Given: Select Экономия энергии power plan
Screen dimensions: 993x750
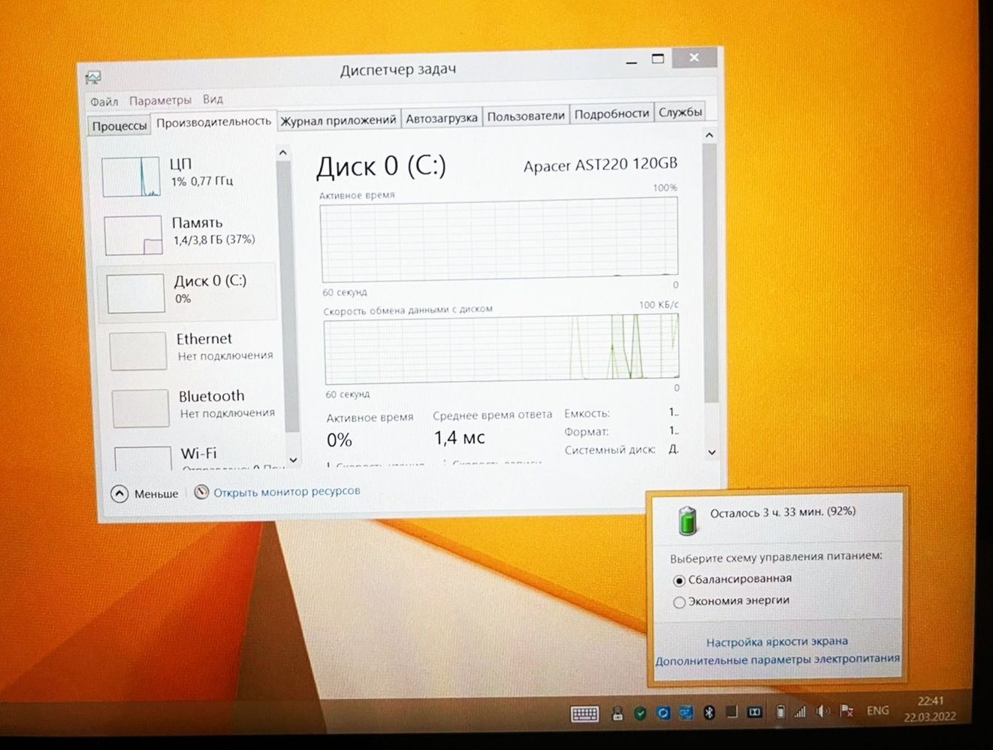Looking at the screenshot, I should [x=732, y=601].
